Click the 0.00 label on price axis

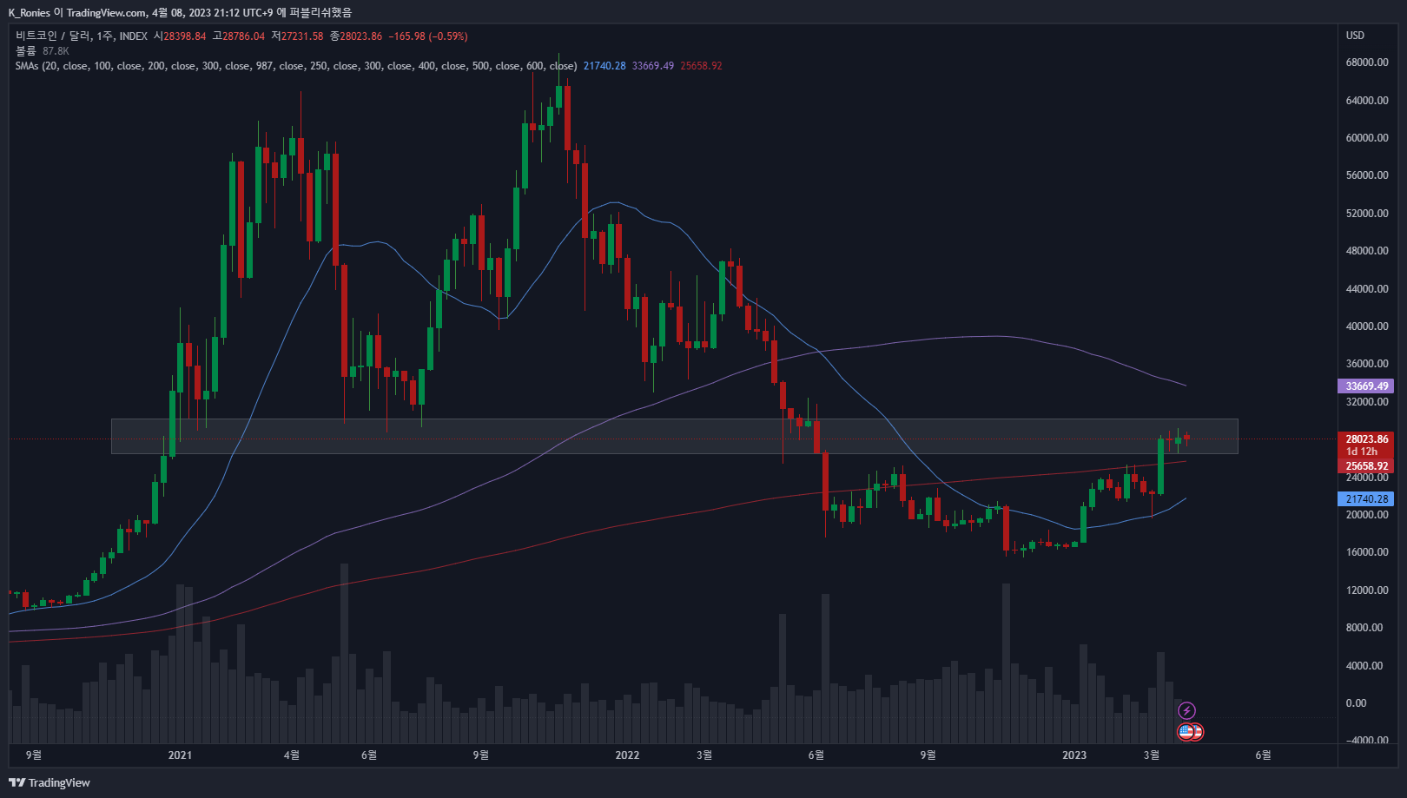point(1356,703)
